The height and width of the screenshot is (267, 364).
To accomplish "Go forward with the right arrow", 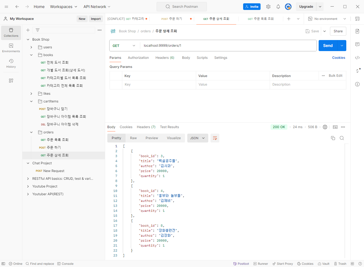I will 27,7.
